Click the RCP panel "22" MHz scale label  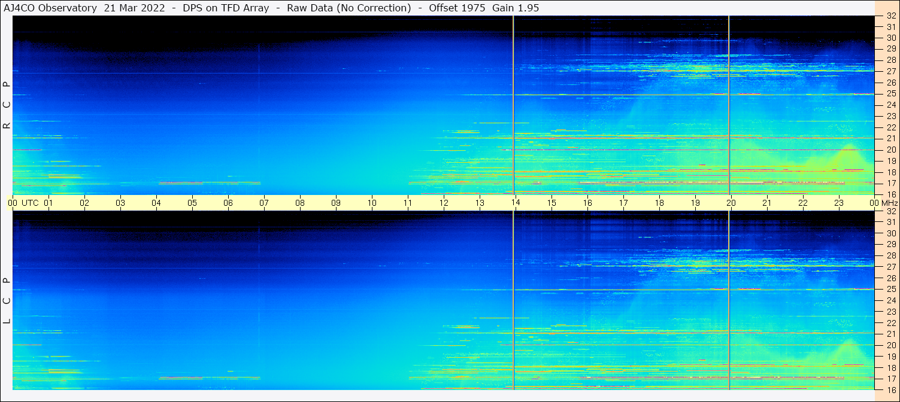point(891,127)
